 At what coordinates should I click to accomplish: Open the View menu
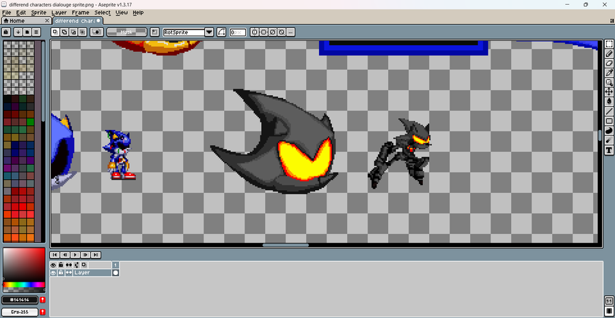[122, 12]
